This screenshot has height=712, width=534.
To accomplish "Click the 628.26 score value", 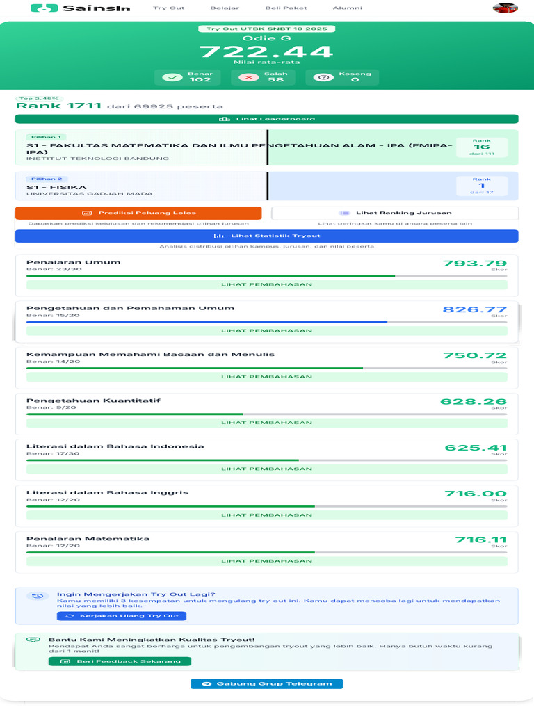I will click(473, 402).
